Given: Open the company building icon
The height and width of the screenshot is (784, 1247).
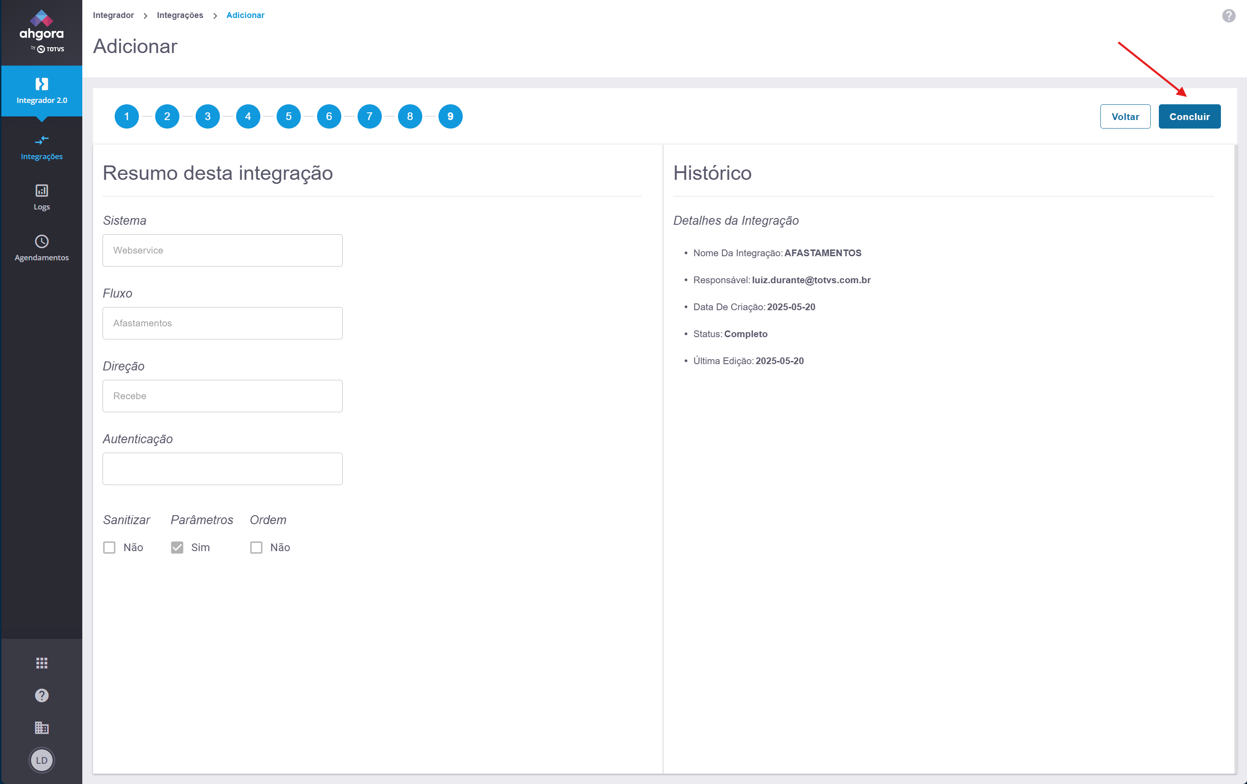Looking at the screenshot, I should click(41, 727).
